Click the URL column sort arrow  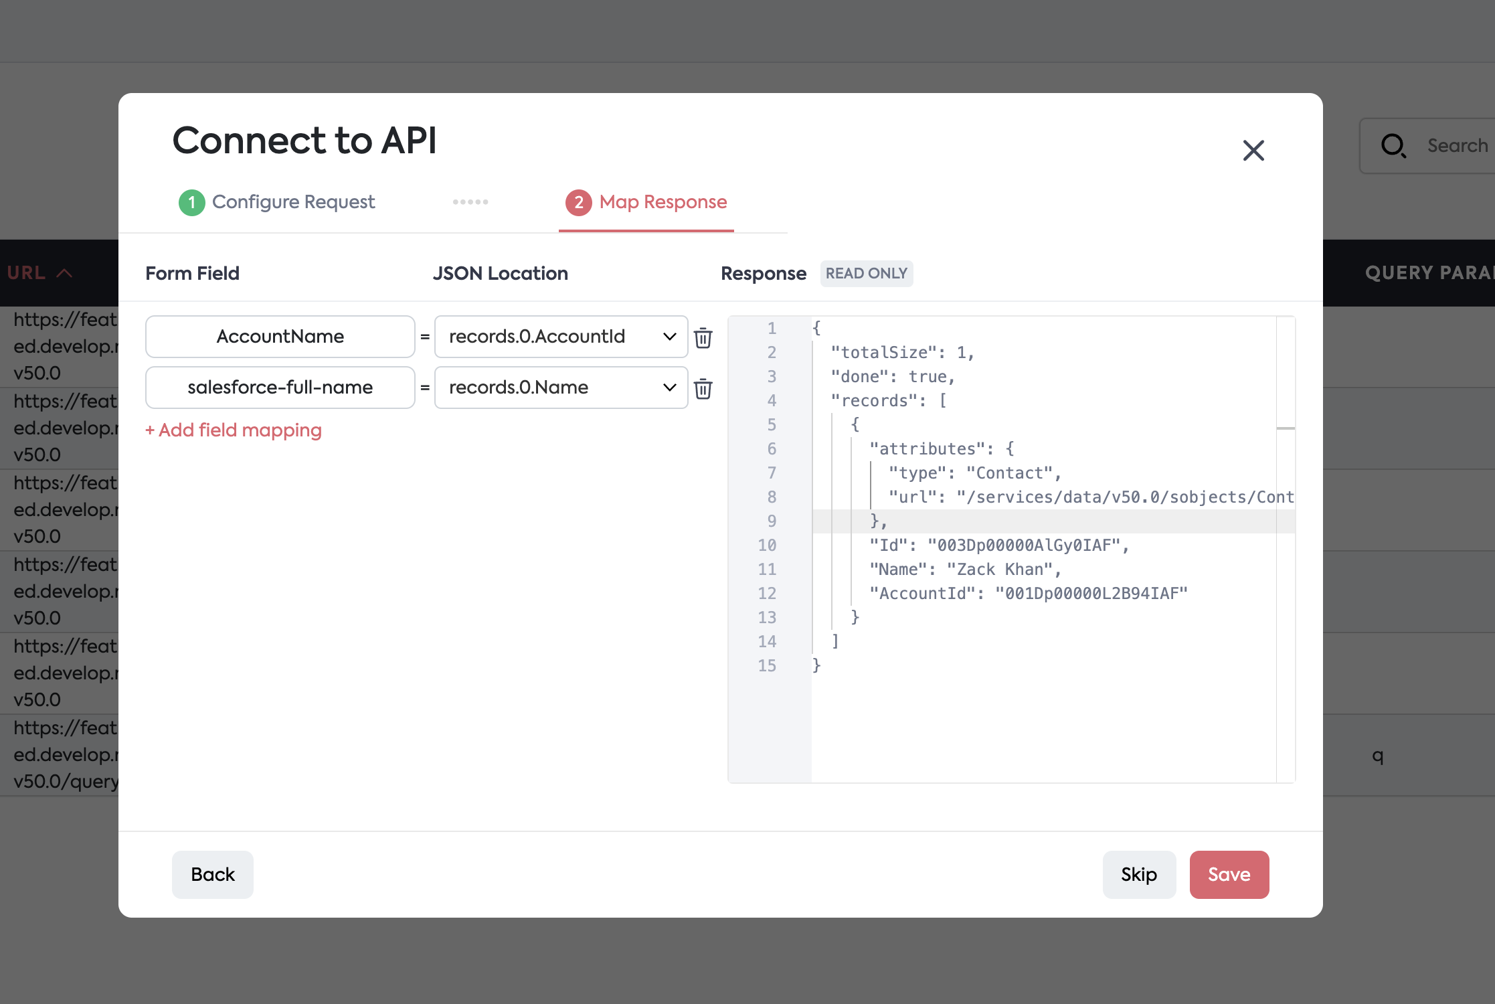click(x=64, y=273)
